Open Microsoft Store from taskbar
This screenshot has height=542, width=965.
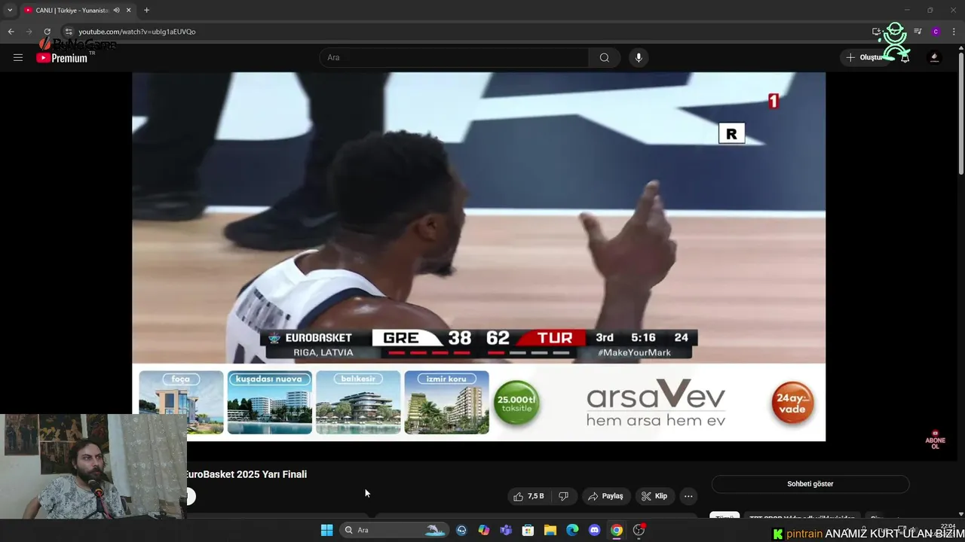tap(528, 530)
